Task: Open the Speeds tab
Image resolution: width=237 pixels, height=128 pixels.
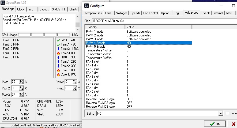Action: pos(135,13)
